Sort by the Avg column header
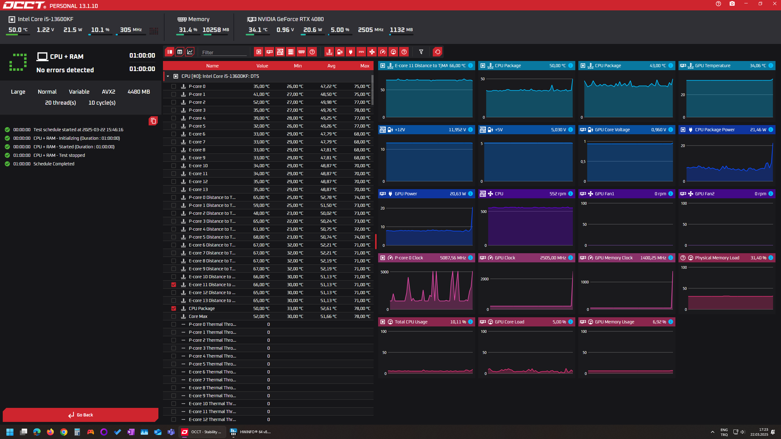This screenshot has width=781, height=439. [x=331, y=66]
